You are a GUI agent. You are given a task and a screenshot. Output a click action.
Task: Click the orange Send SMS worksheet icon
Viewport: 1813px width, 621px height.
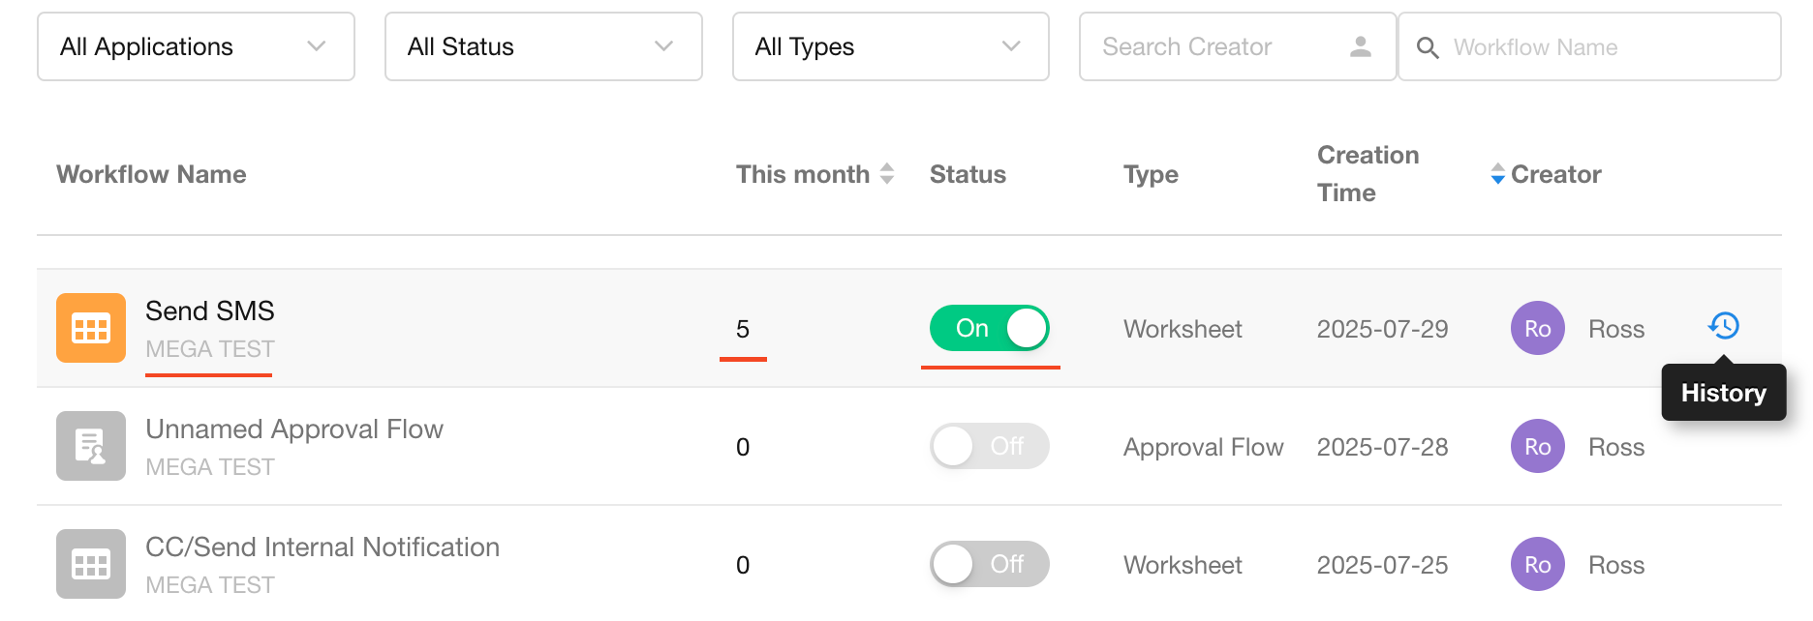[x=91, y=328]
